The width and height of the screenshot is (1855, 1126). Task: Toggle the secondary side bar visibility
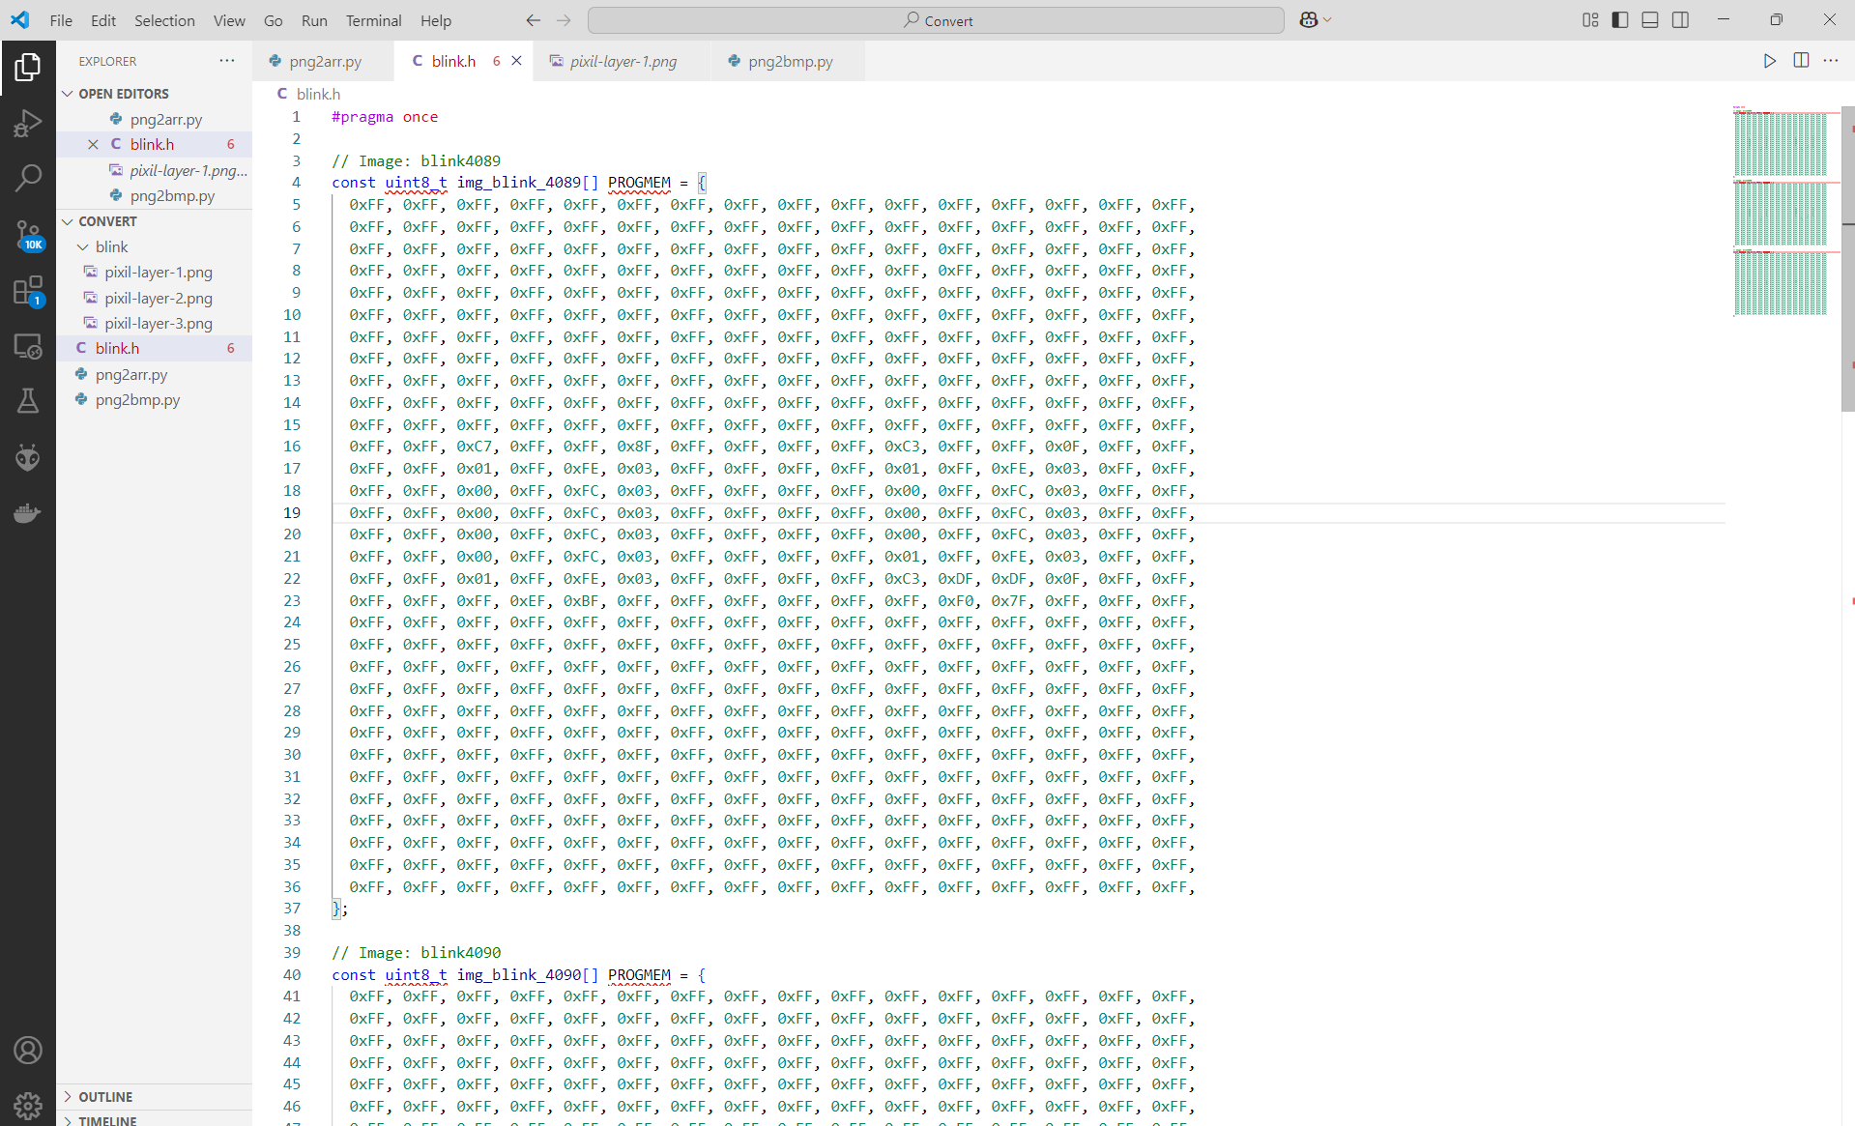[x=1680, y=20]
